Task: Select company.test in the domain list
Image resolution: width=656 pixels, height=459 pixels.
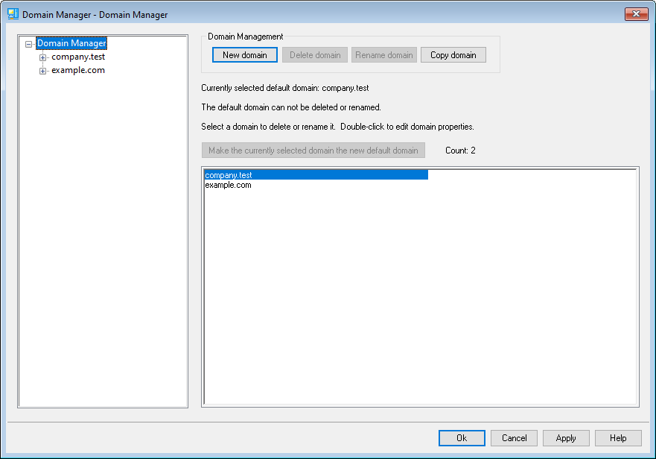Action: click(x=229, y=175)
